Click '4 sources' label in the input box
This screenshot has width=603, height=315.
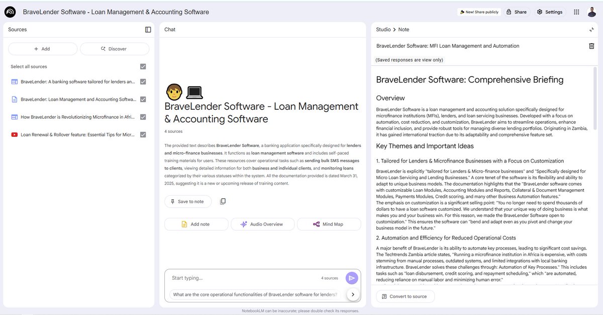click(330, 278)
